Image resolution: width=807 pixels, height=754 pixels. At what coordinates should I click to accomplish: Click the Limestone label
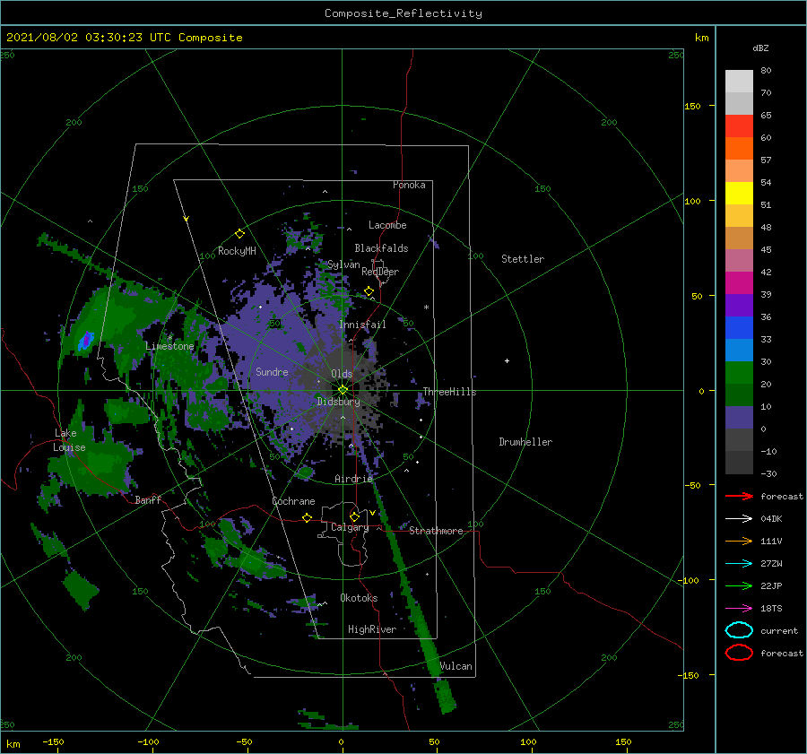click(x=169, y=346)
